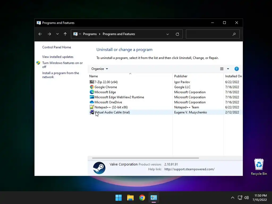
Task: Select the 'Microsoft Edge' name text
Action: tap(105, 92)
